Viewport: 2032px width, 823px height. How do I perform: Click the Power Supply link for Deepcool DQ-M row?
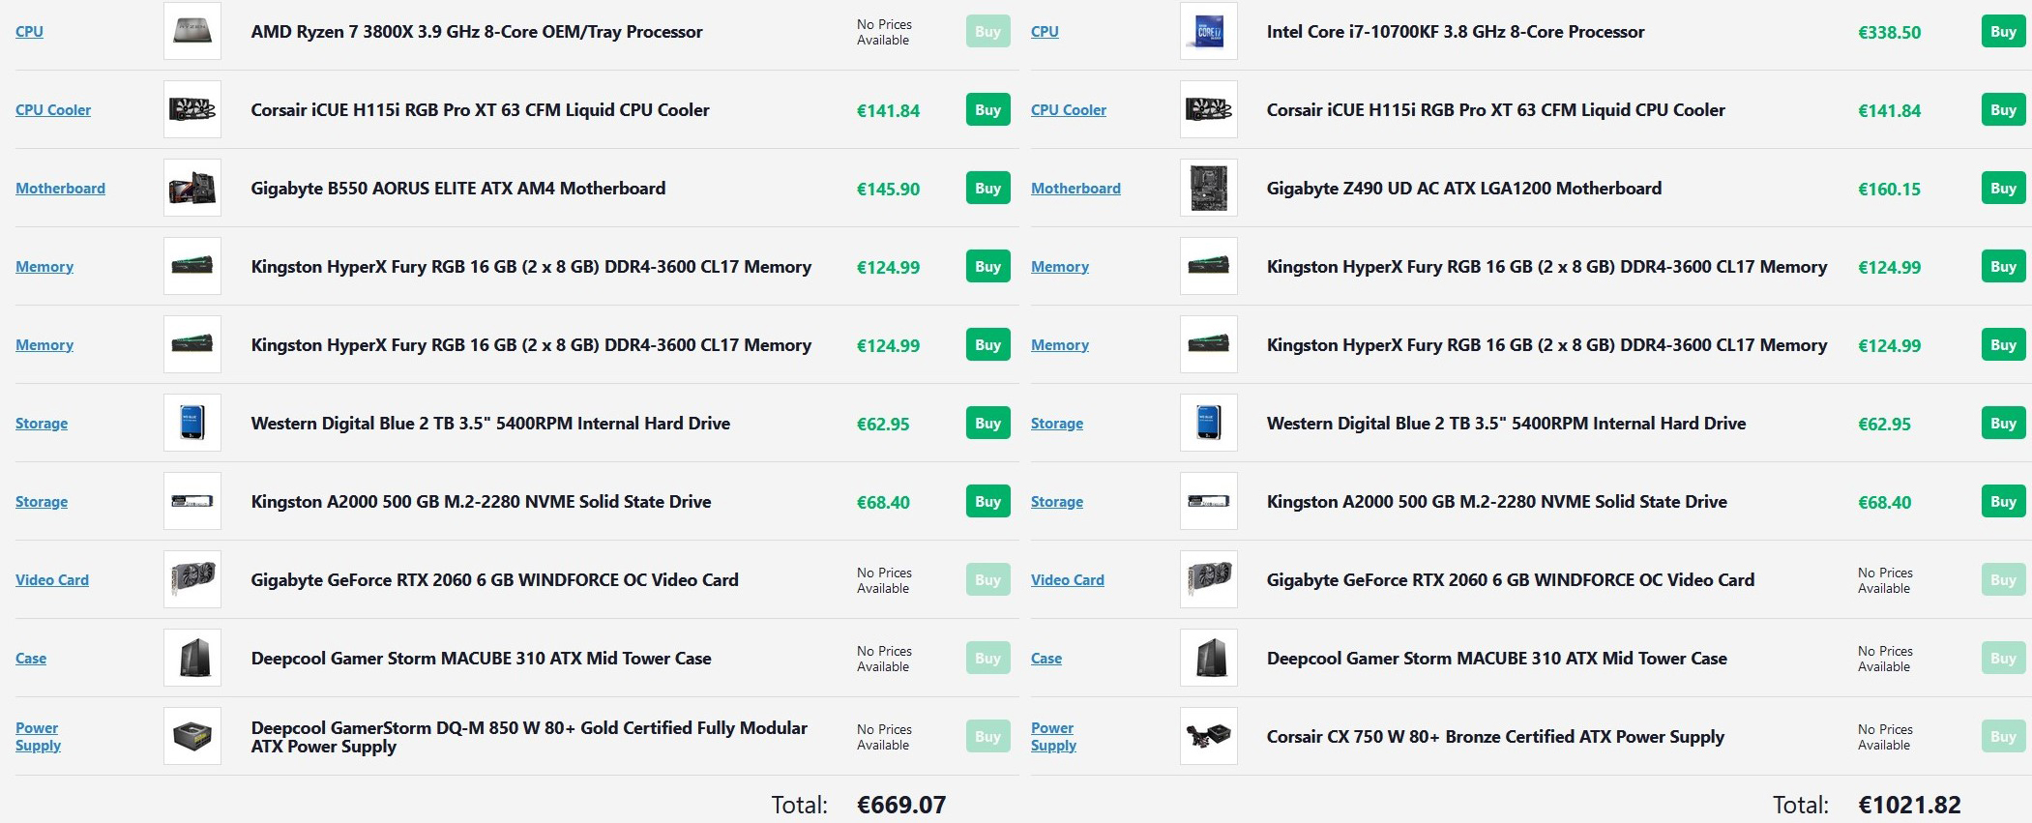(x=38, y=736)
